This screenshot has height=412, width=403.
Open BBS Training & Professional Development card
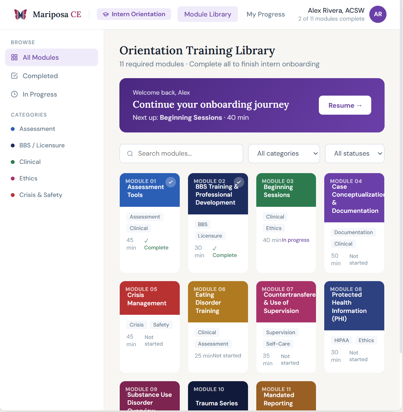pos(218,223)
